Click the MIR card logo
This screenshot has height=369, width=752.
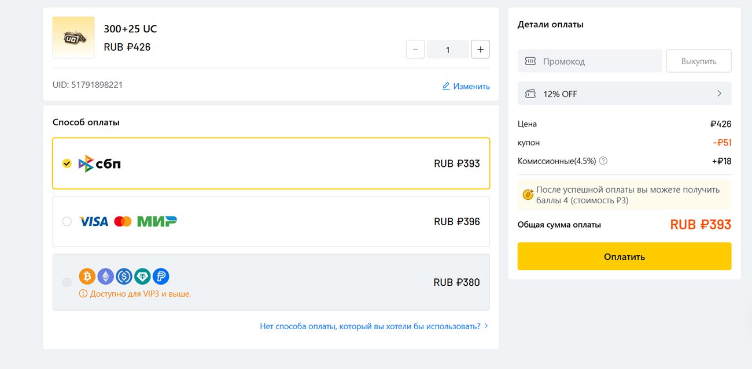(x=157, y=221)
